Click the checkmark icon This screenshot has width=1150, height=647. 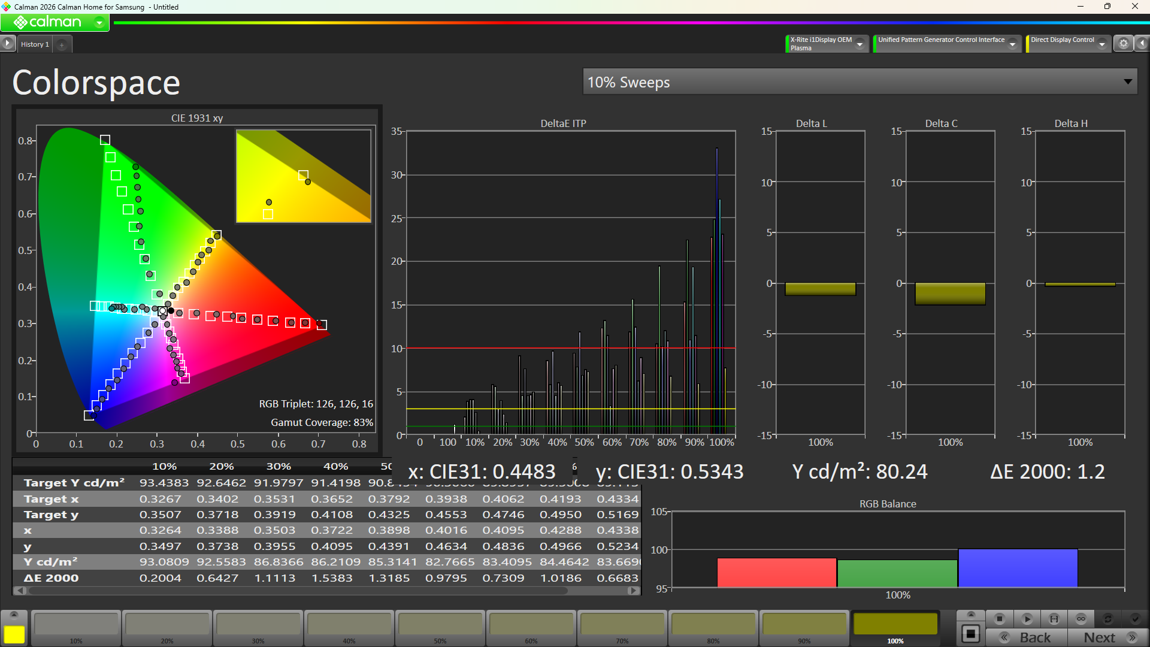coord(1135,619)
